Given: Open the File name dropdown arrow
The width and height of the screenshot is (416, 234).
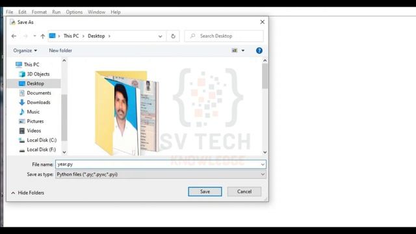Looking at the screenshot, I should 263,164.
